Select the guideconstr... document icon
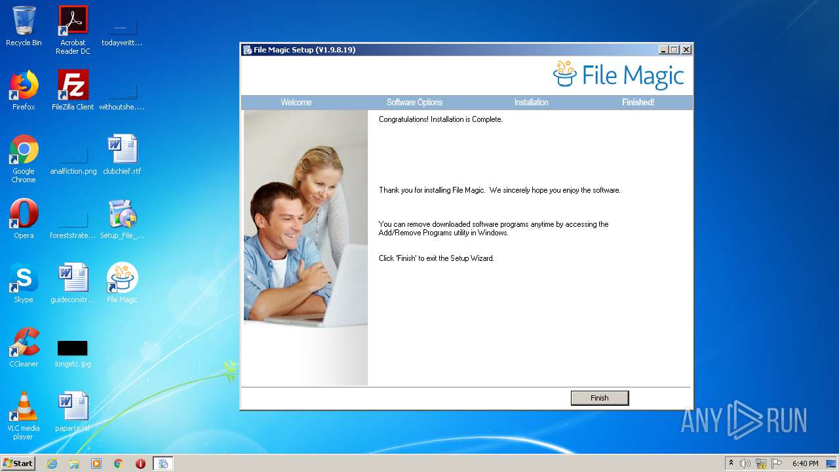 73,283
